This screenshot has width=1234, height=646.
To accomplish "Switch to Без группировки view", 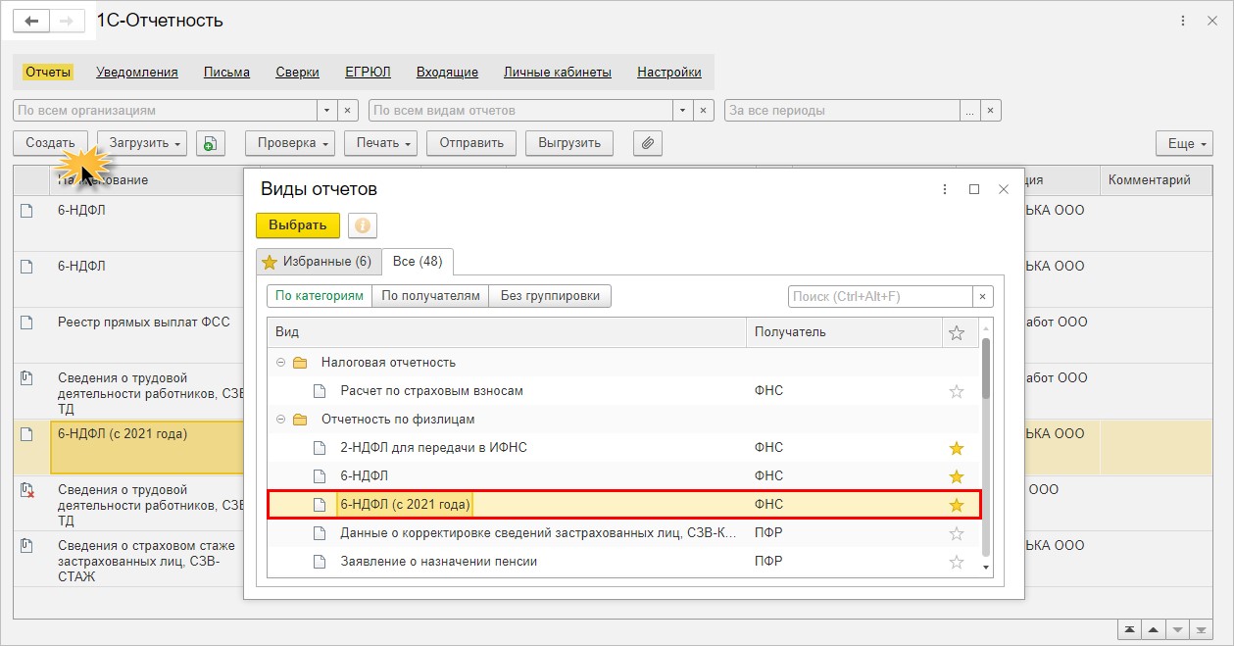I will (x=550, y=296).
